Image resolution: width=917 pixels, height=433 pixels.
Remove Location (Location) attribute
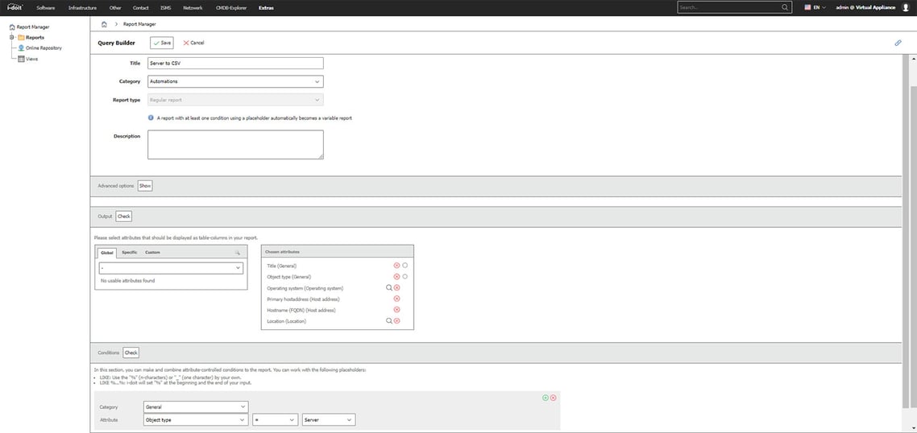click(x=396, y=321)
